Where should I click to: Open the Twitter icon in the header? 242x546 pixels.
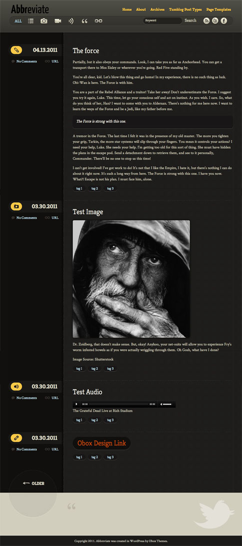point(215,21)
